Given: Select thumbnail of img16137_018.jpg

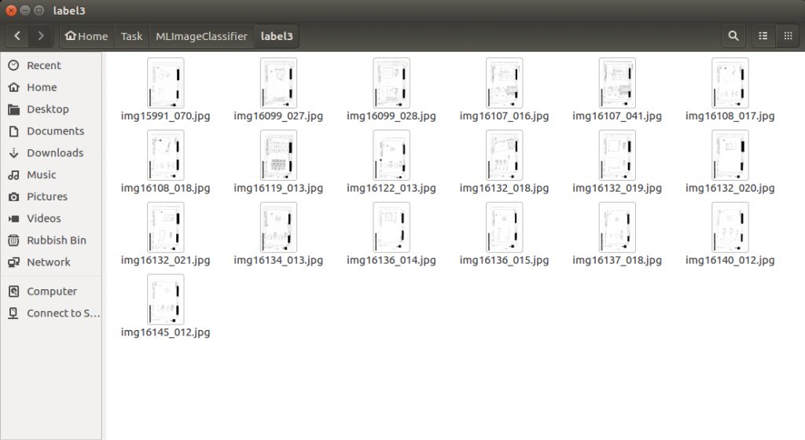Looking at the screenshot, I should (617, 227).
